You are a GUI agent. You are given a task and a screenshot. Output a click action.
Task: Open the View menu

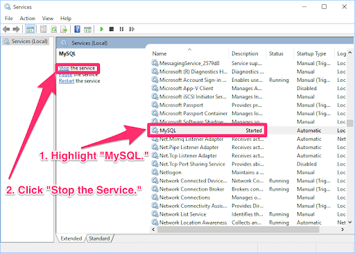[48, 18]
